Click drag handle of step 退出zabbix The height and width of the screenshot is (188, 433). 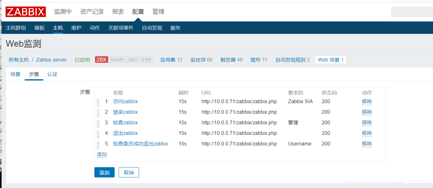click(x=98, y=135)
